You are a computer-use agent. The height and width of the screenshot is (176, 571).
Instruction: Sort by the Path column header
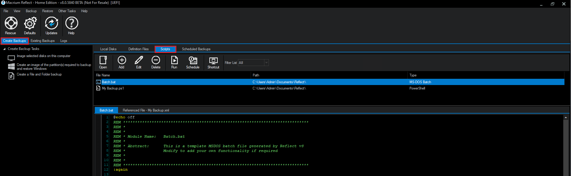click(329, 75)
